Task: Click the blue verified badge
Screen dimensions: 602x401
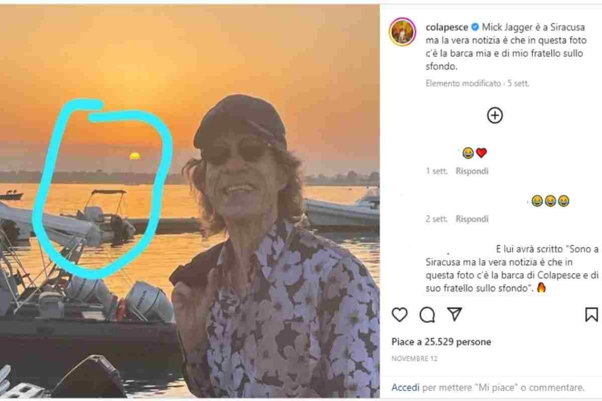Action: pos(473,26)
